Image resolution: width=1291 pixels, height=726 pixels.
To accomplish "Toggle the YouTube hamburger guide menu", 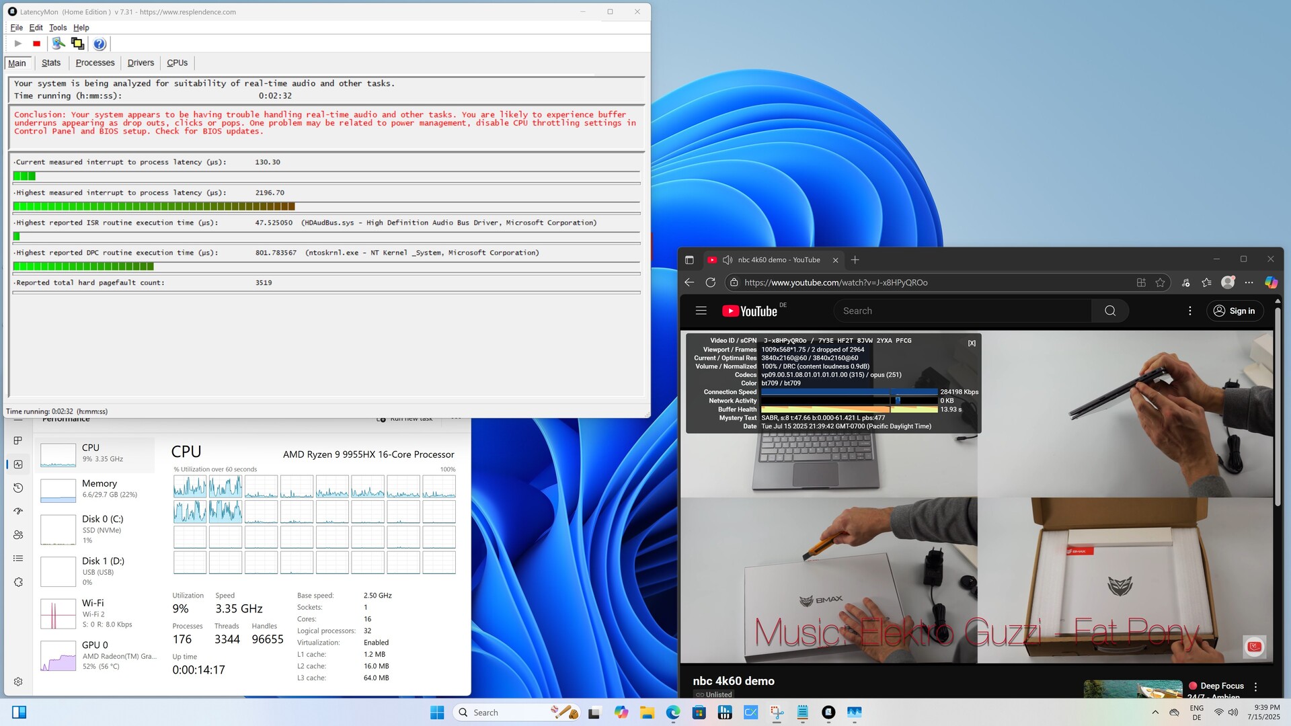I will pyautogui.click(x=701, y=311).
